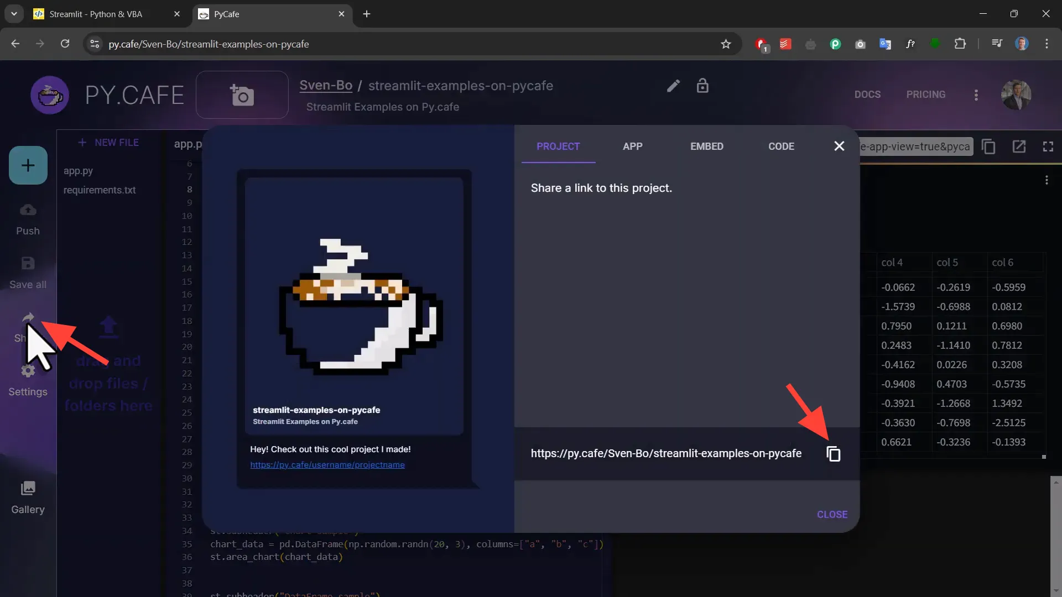
Task: Edit the project title with the pencil icon
Action: pyautogui.click(x=673, y=86)
